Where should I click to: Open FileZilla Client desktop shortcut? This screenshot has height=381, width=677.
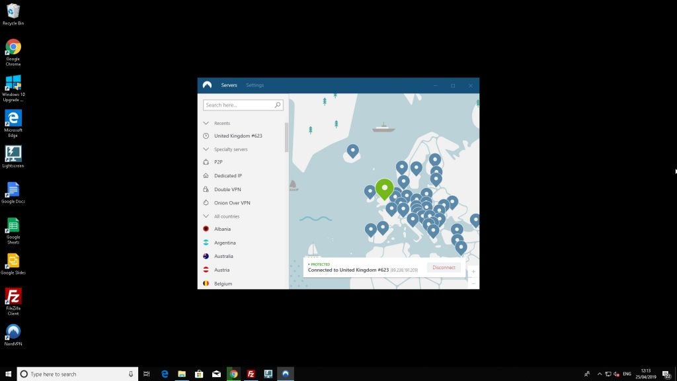(13, 302)
